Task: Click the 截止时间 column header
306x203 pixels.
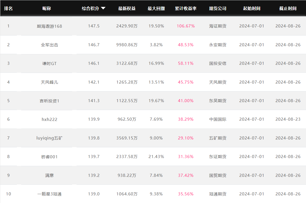Action: (x=288, y=8)
